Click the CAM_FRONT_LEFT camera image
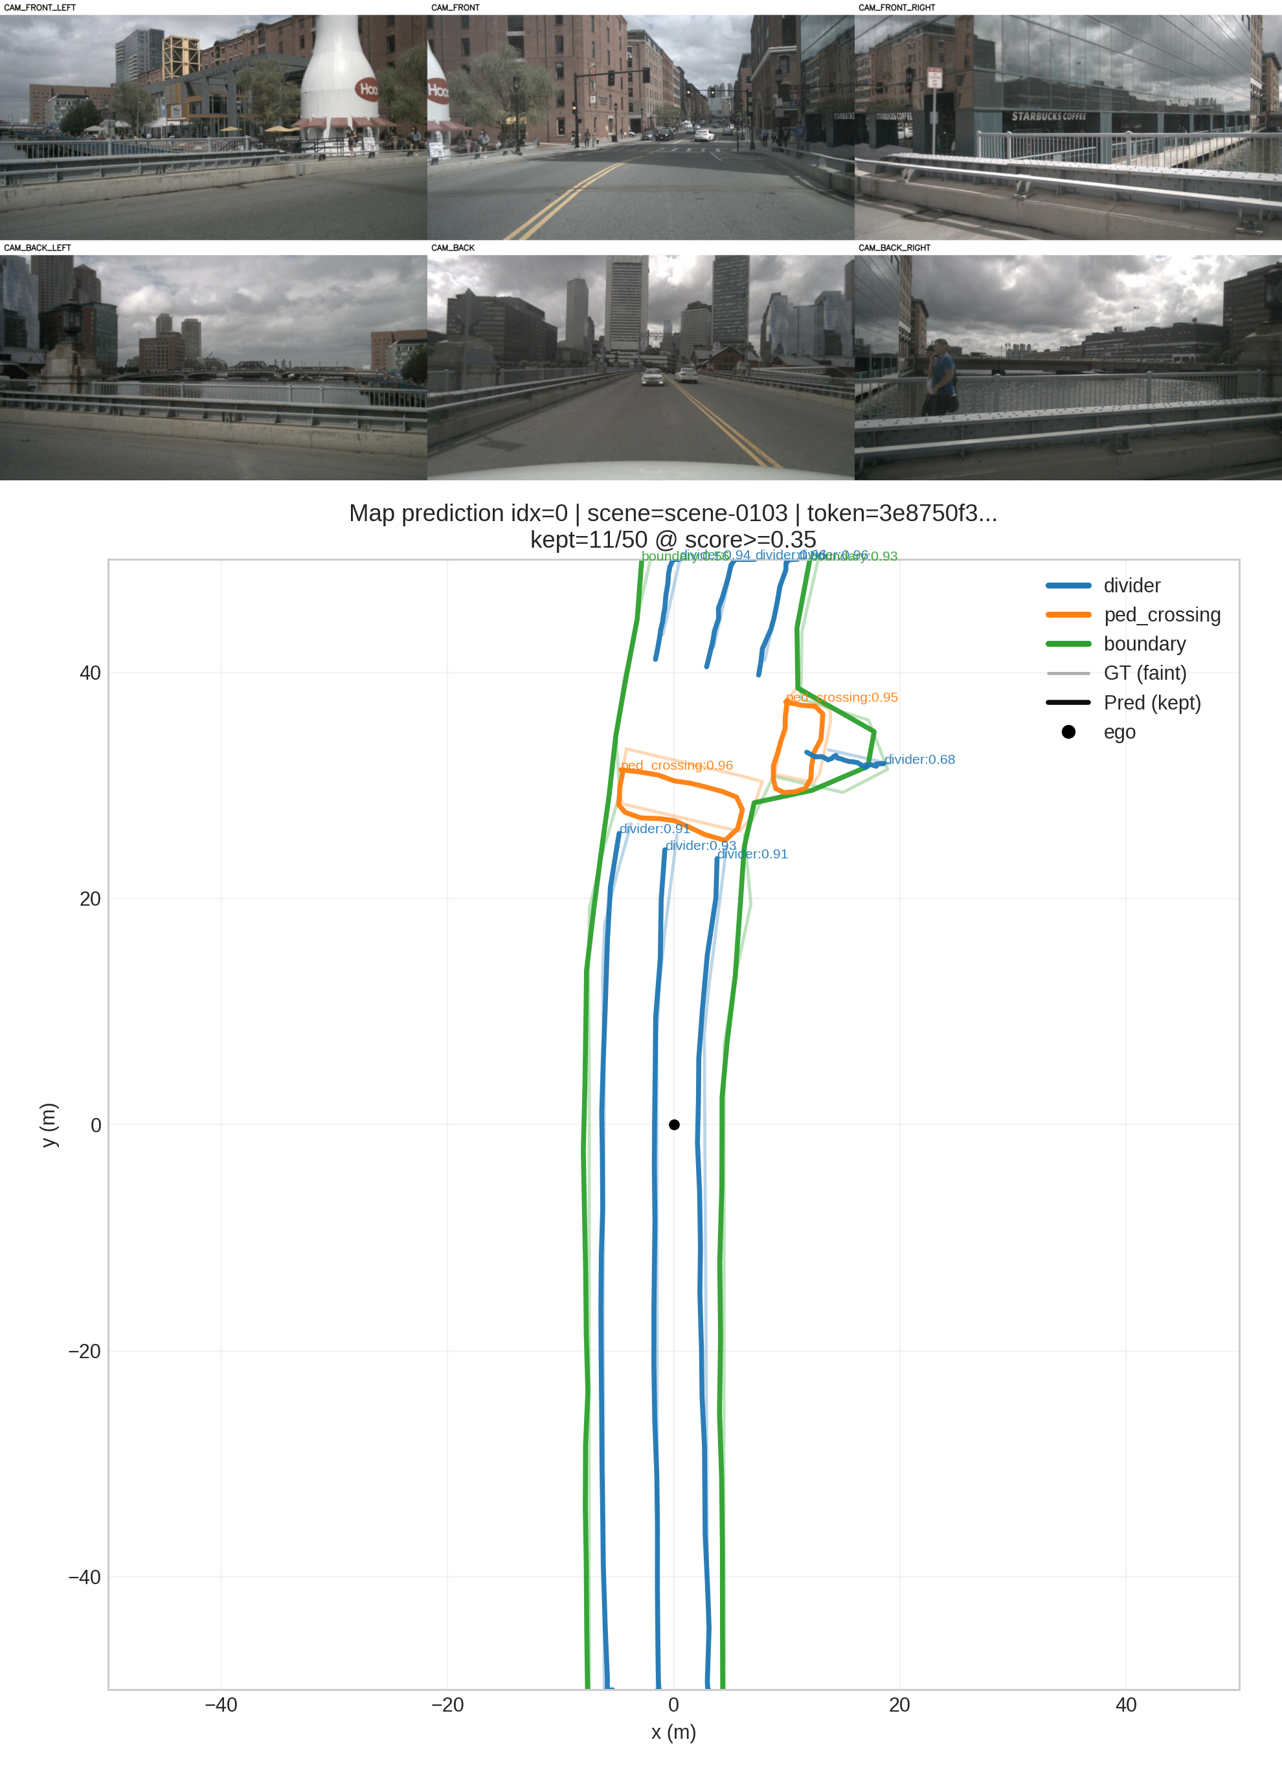This screenshot has height=1766, width=1282. (214, 127)
